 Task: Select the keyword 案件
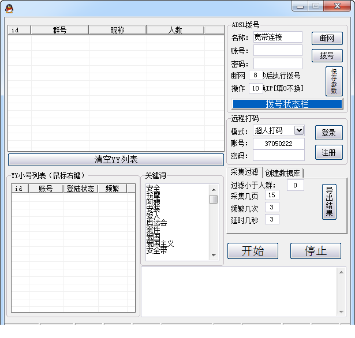tap(154, 230)
